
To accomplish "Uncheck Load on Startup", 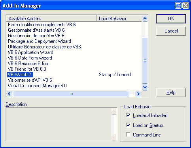I will click(128, 125).
